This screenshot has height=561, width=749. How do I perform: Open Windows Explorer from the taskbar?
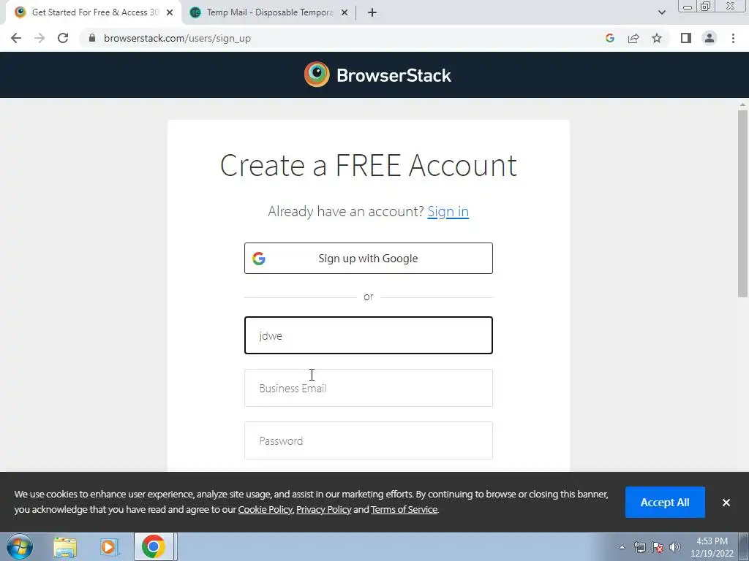(x=65, y=546)
